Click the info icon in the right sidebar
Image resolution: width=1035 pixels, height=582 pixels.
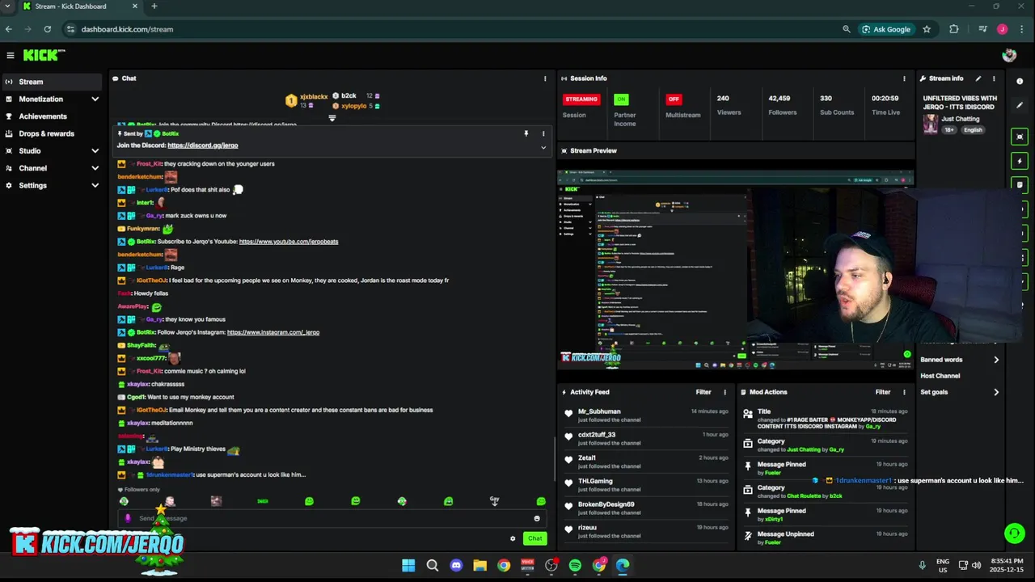point(1020,81)
